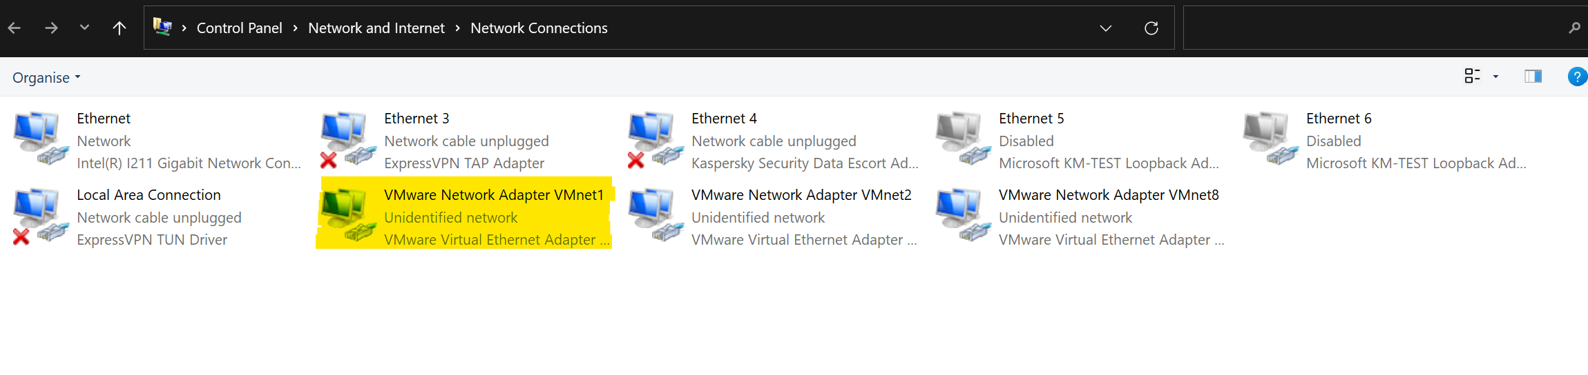This screenshot has height=375, width=1588.
Task: Open the Organise dropdown menu
Action: click(46, 77)
